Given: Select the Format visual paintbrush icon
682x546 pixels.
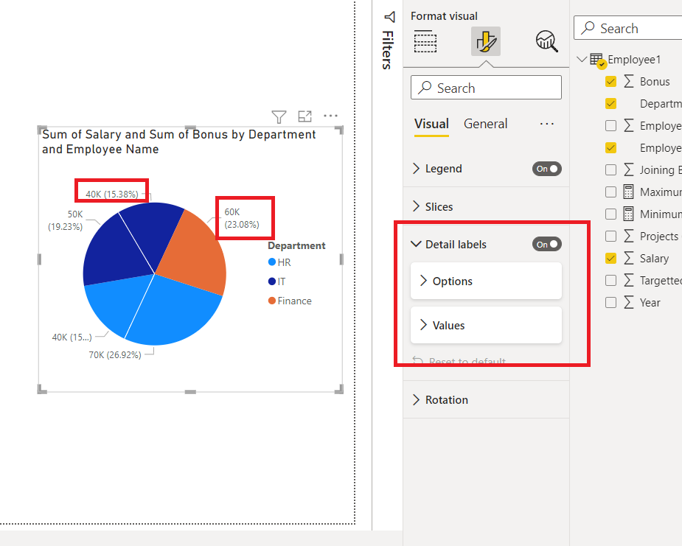Looking at the screenshot, I should coord(486,41).
